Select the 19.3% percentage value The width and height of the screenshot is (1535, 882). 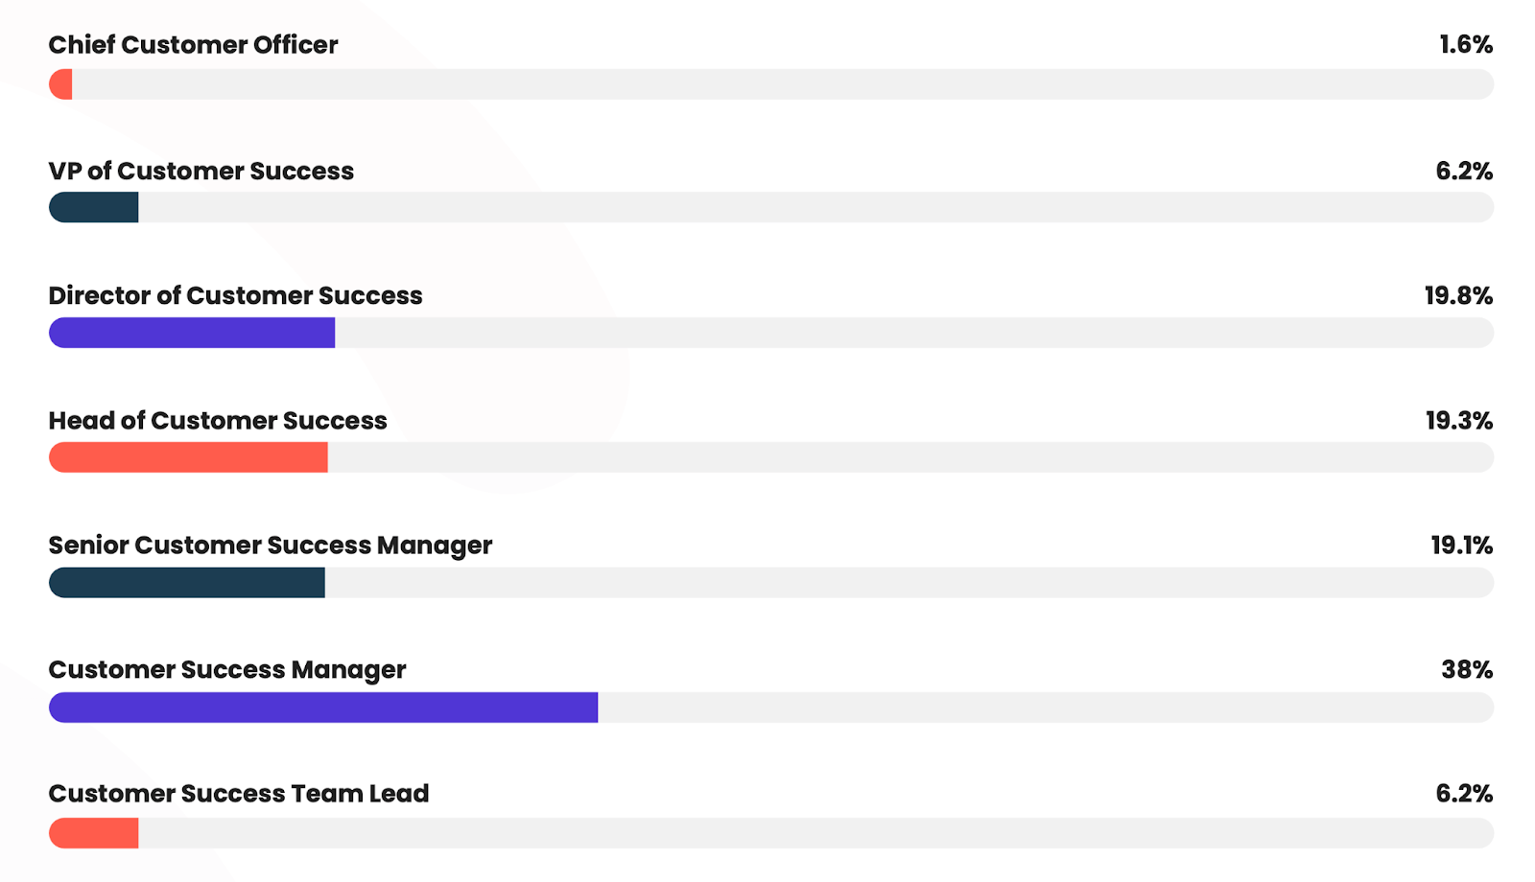point(1459,420)
